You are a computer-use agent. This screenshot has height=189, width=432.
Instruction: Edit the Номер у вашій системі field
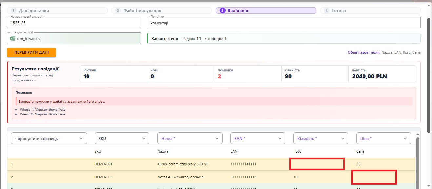pyautogui.click(x=74, y=23)
